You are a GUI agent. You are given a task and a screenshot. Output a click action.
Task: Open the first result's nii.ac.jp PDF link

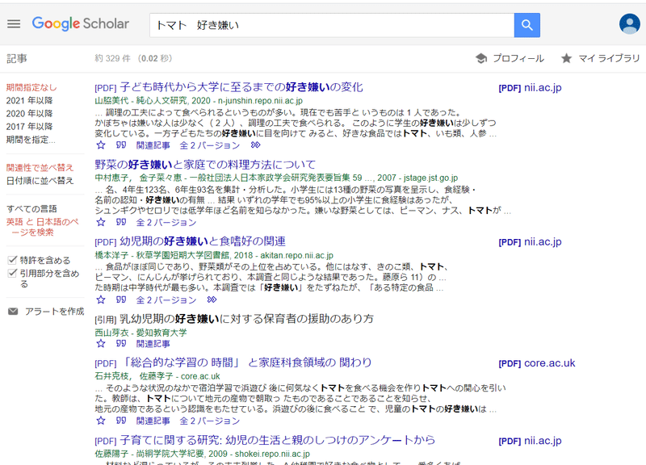pos(531,88)
